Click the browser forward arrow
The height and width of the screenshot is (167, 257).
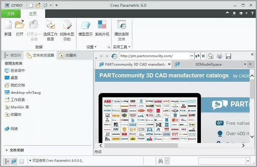[x=107, y=56]
